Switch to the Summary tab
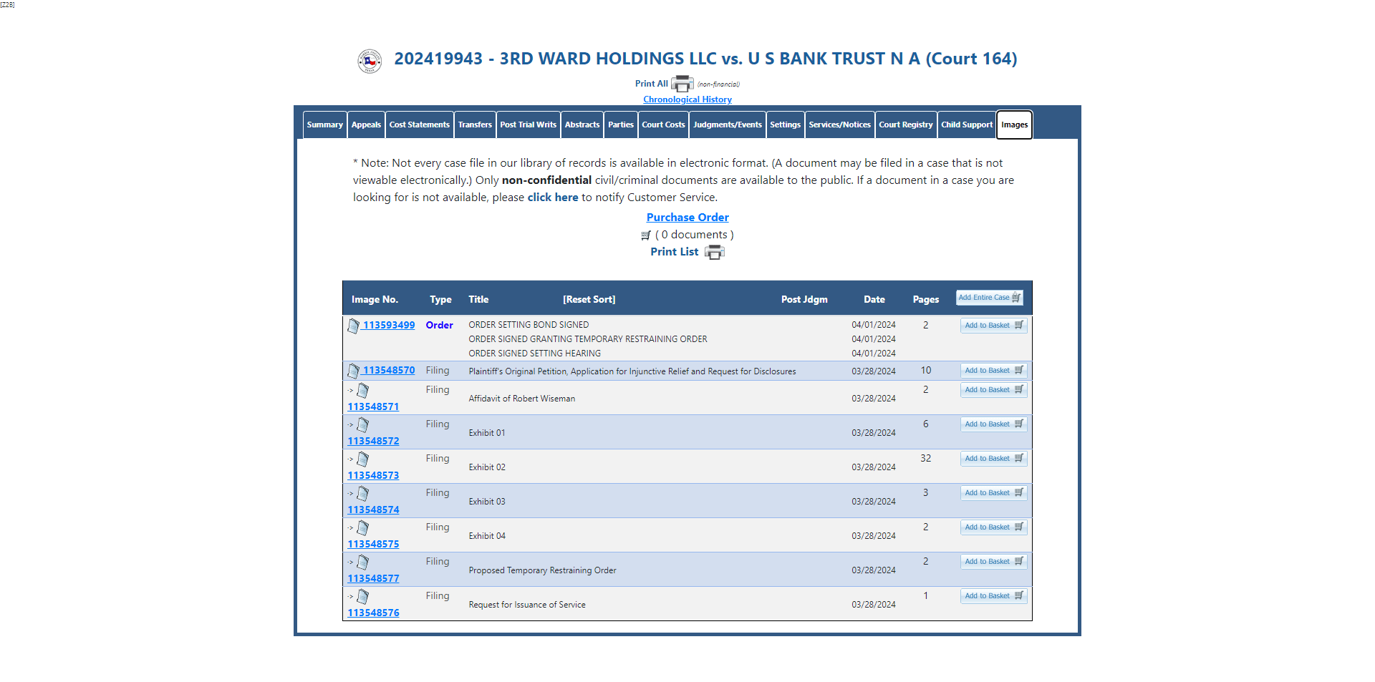1375x682 pixels. [325, 125]
